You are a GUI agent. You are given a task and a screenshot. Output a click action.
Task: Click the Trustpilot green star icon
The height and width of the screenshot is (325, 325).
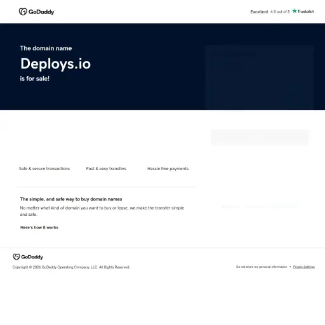pyautogui.click(x=295, y=11)
